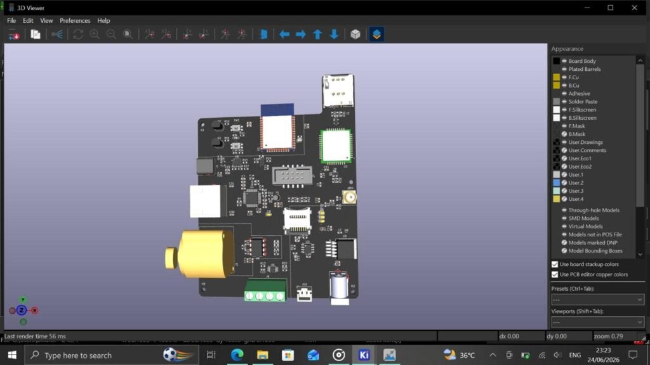Open the ENG language indicator
Image resolution: width=650 pixels, height=365 pixels.
tap(574, 355)
